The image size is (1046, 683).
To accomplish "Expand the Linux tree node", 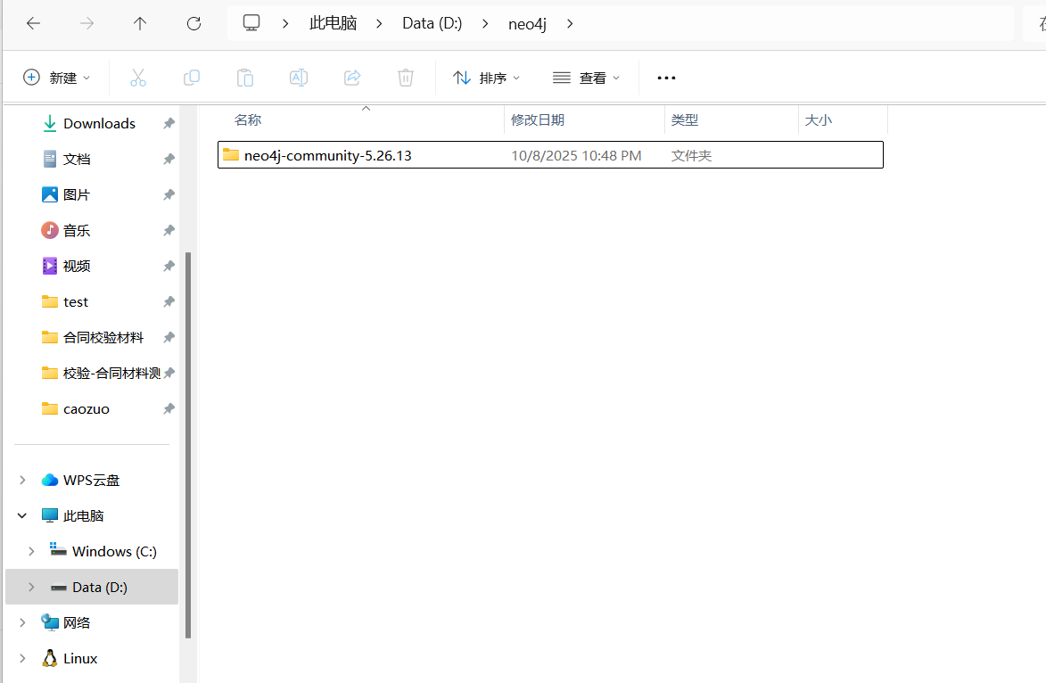I will [x=22, y=658].
